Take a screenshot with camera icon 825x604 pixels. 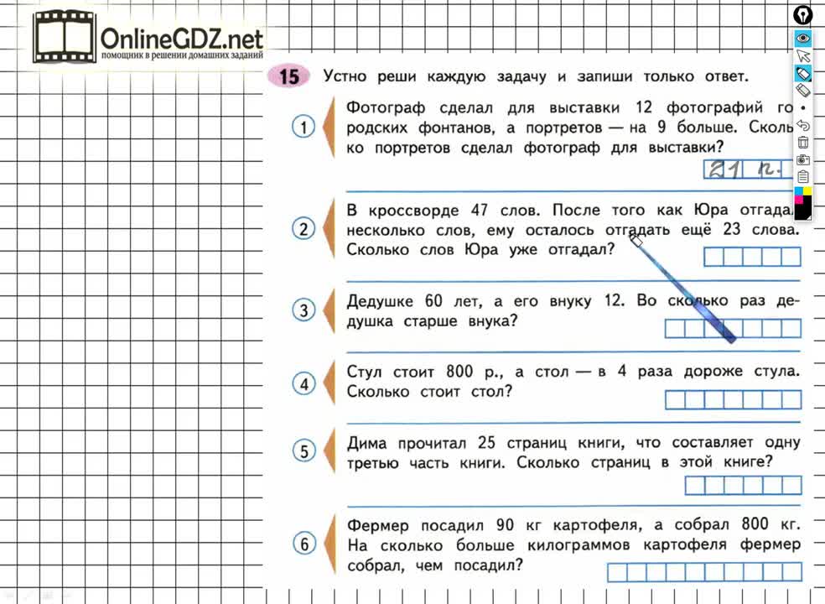[802, 159]
